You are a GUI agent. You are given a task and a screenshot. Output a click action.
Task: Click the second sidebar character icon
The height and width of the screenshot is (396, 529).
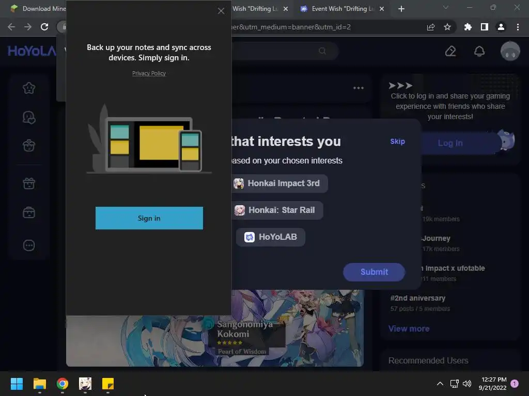(x=29, y=118)
